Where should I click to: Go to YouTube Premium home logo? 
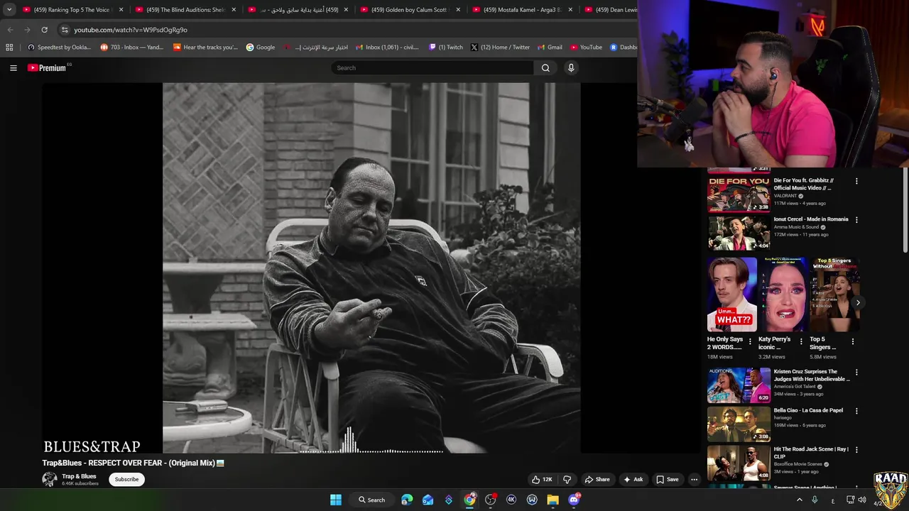pyautogui.click(x=47, y=68)
